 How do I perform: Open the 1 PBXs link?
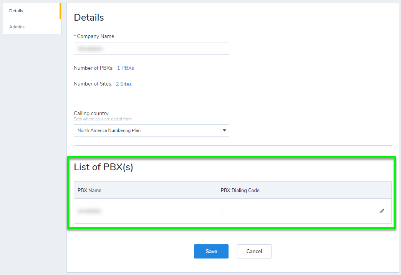[126, 68]
